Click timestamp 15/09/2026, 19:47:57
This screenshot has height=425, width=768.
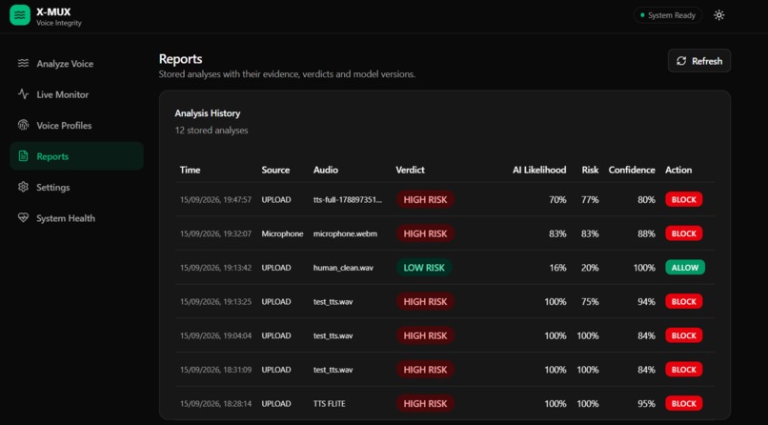coord(215,200)
